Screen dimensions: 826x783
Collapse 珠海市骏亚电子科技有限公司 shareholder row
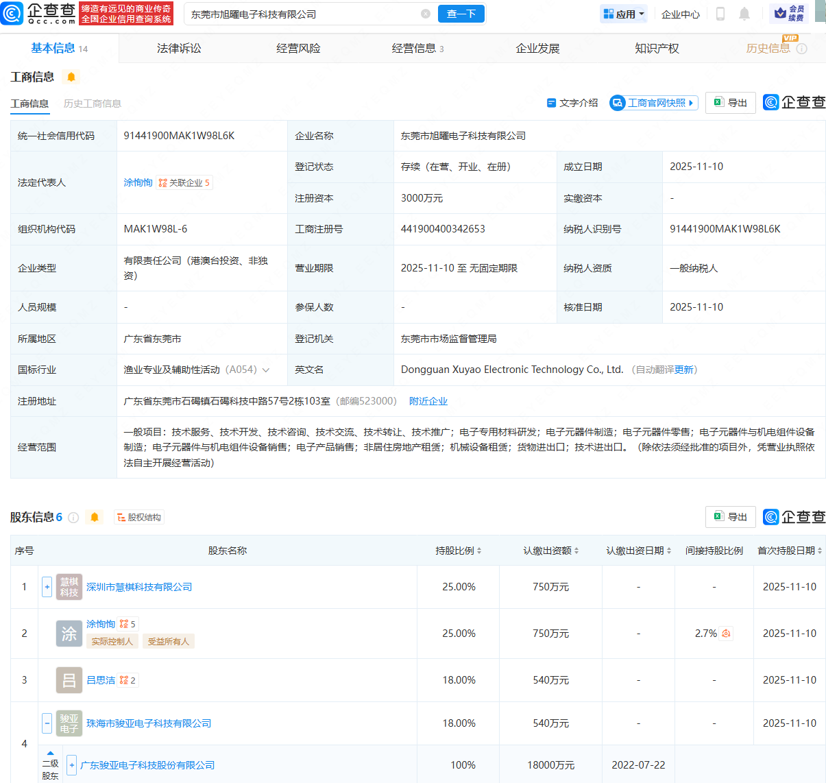47,723
